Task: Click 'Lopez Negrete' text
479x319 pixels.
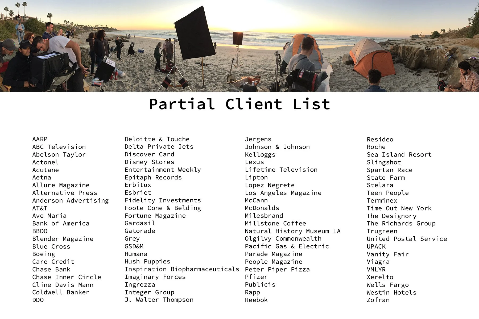Action: 270,185
